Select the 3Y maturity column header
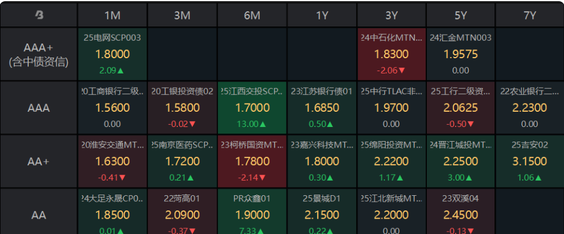This screenshot has width=564, height=234. [392, 15]
